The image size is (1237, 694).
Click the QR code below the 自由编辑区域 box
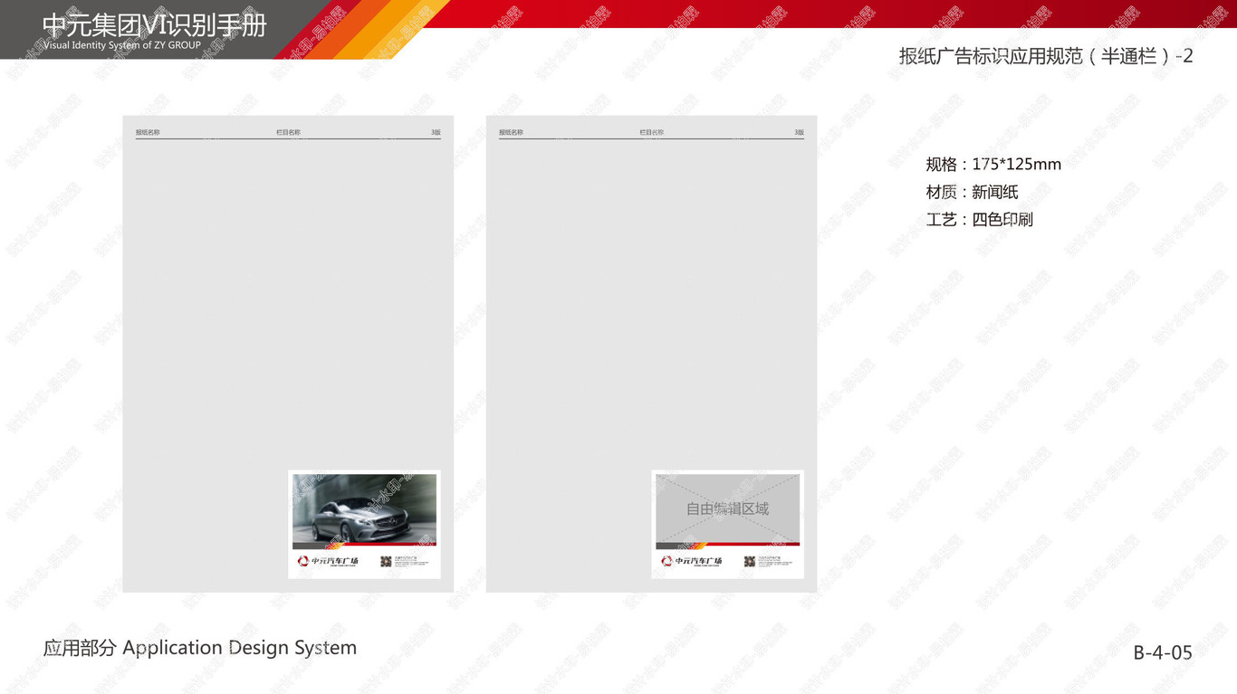749,561
